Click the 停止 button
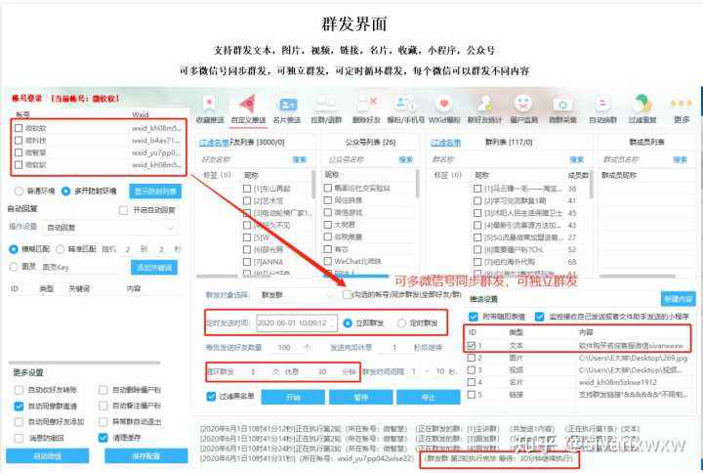The height and width of the screenshot is (473, 703). coord(429,397)
